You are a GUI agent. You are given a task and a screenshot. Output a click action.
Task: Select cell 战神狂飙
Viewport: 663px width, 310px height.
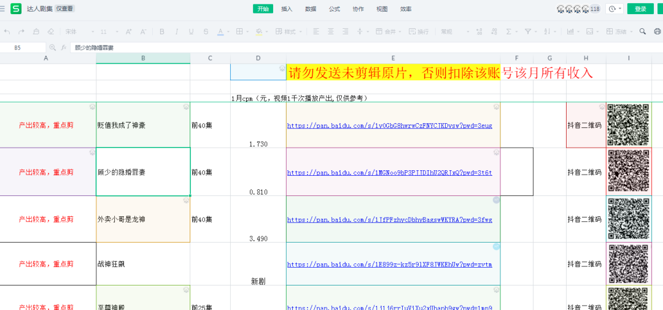click(x=143, y=264)
